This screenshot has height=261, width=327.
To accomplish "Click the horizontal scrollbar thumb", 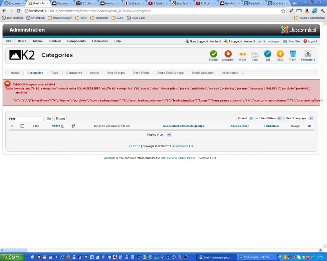I will click(x=16, y=250).
